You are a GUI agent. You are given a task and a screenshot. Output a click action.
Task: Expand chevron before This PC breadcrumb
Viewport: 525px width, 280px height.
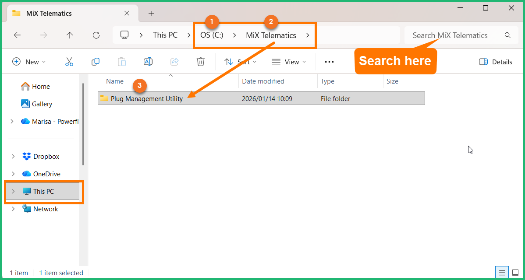pyautogui.click(x=142, y=35)
